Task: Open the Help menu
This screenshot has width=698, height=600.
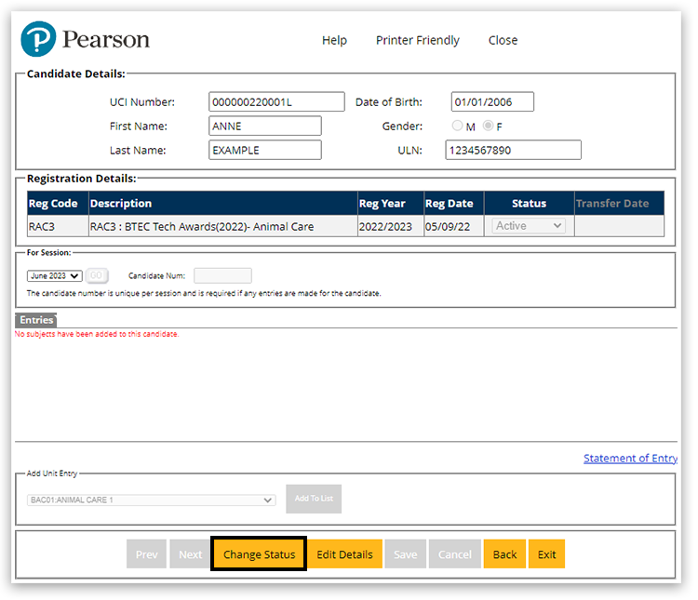Action: point(334,40)
